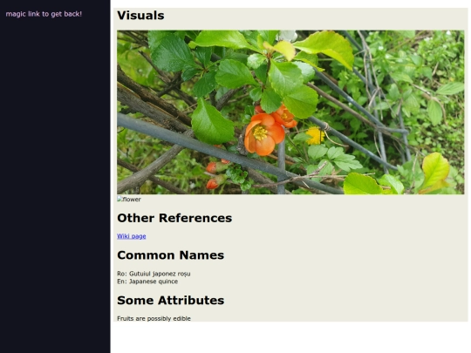Click the text "En: Japanese quince"
The width and height of the screenshot is (471, 353).
coord(147,282)
